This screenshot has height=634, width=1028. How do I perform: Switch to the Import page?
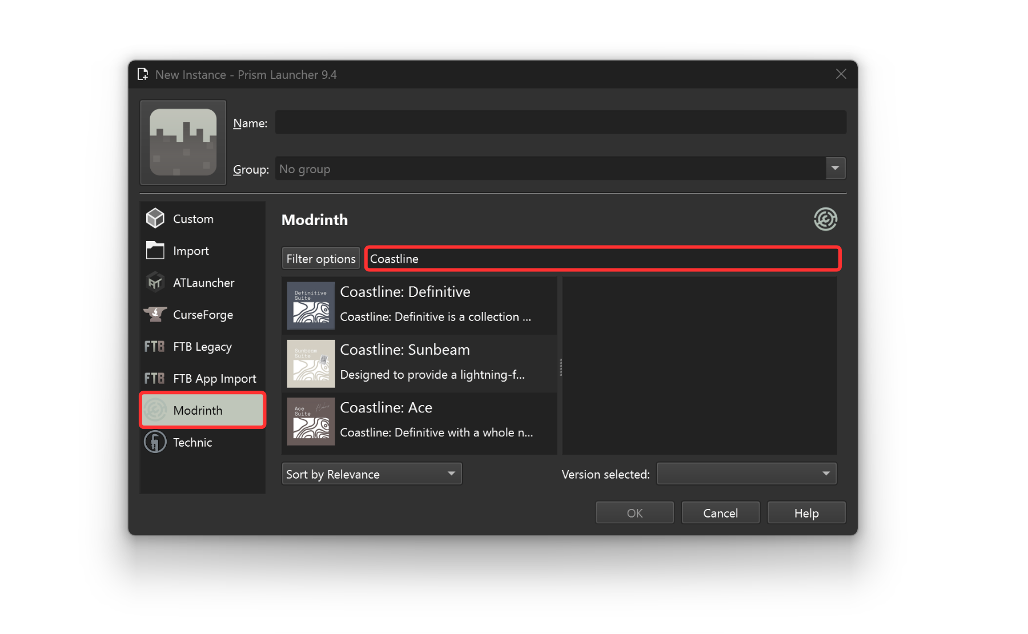[203, 251]
